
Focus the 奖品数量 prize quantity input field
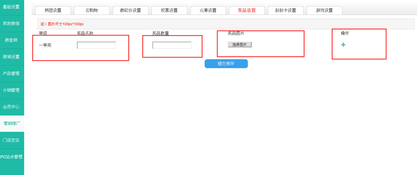tap(172, 45)
